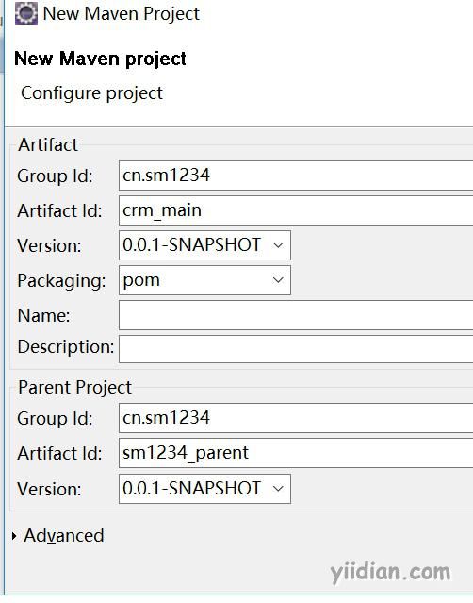Click the 0.0.1-SNAPSHOT text in Parent Version

coord(191,489)
